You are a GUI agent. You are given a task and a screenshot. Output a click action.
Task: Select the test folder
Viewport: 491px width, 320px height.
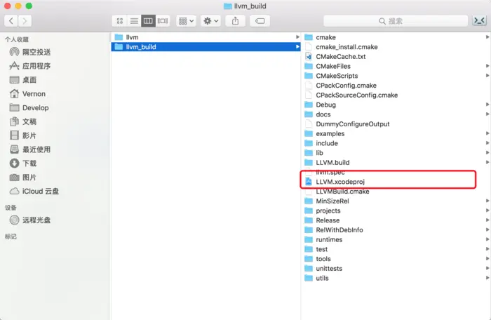[x=396, y=250]
